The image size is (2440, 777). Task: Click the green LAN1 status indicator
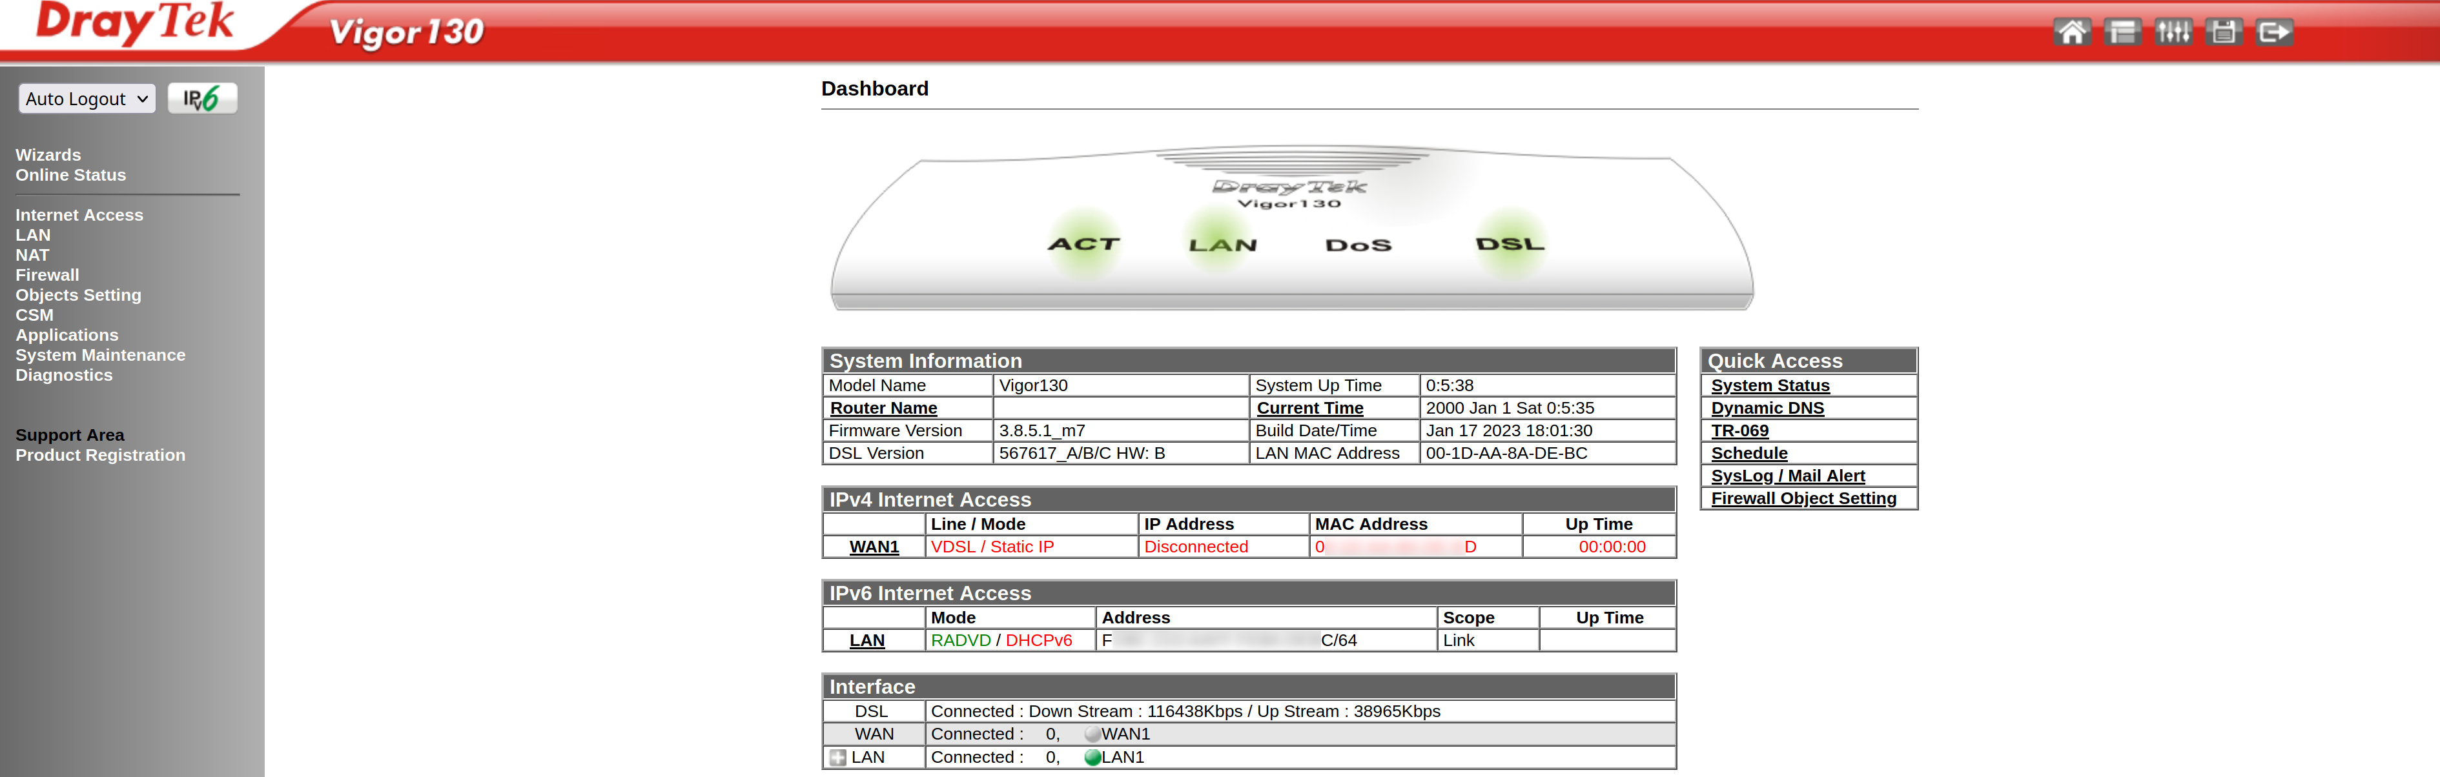[x=1092, y=757]
